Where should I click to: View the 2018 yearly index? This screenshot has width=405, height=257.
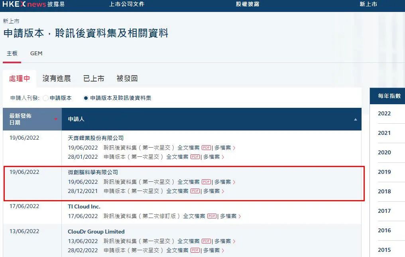(x=384, y=191)
